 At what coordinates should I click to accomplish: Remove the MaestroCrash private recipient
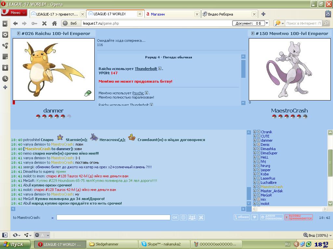52,218
